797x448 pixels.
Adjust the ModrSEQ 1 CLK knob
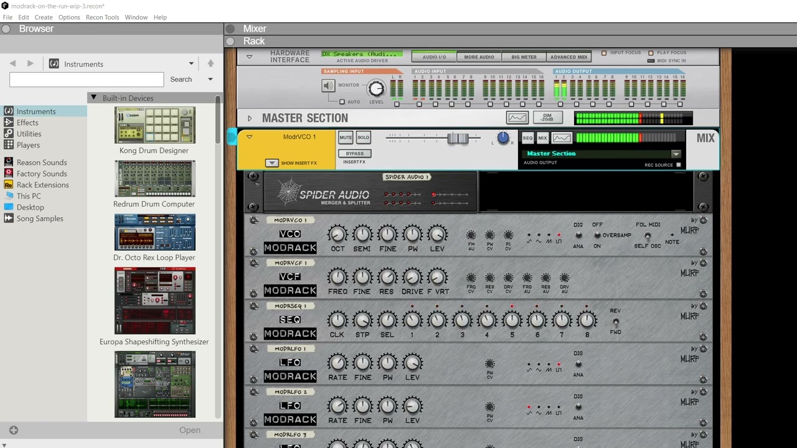(337, 320)
